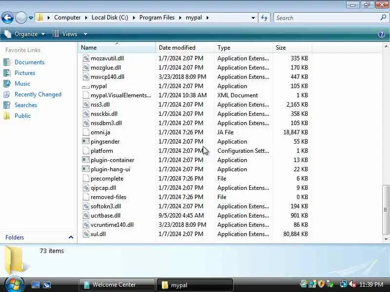Click the Show Desktop quick launch icon
This screenshot has height=292, width=390.
[35, 285]
